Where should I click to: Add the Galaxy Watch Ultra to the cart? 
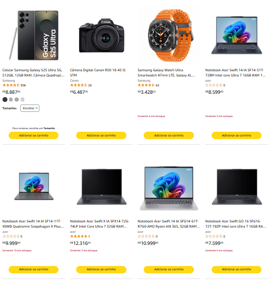(168, 135)
